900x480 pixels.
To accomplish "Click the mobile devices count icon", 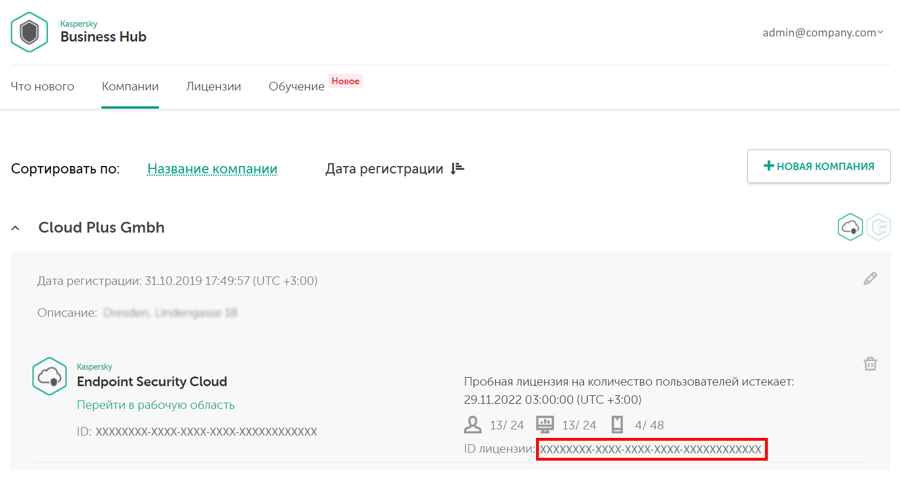I will click(x=617, y=424).
